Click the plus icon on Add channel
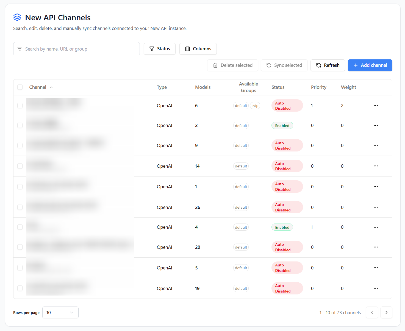Image resolution: width=405 pixels, height=331 pixels. coord(356,65)
